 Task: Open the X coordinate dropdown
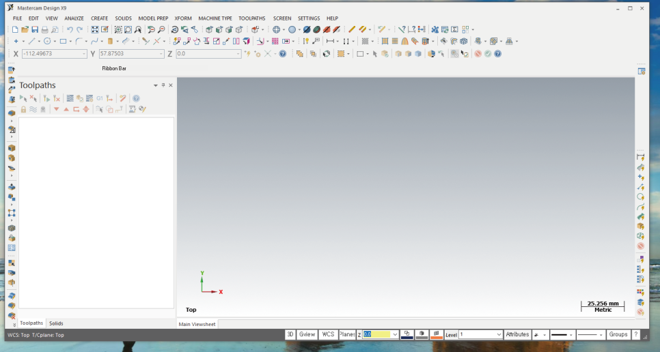[x=84, y=54]
